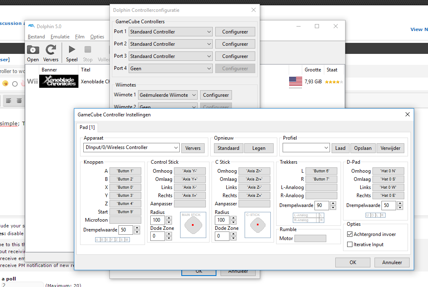Open the Bestand menu
Screen dimensions: 428x287
click(36, 37)
